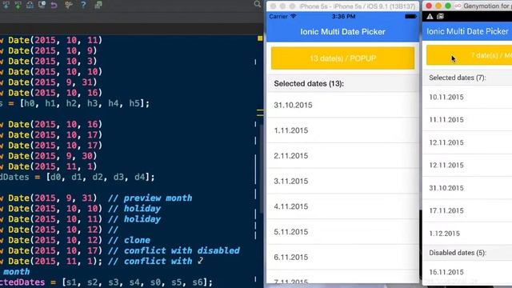
Task: Click Ionic Multi Date Picker title in Genymotion
Action: 467,31
